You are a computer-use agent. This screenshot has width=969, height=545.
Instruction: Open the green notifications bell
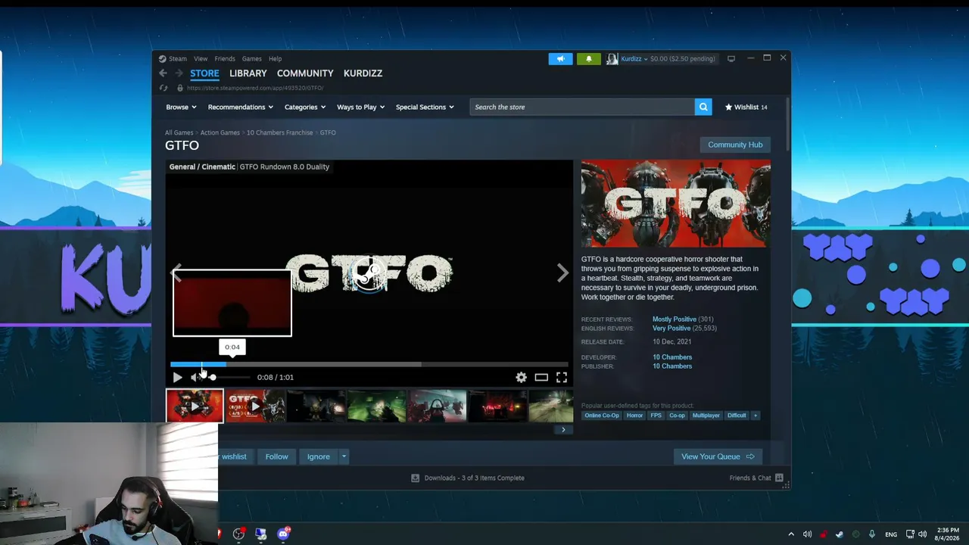coord(589,58)
